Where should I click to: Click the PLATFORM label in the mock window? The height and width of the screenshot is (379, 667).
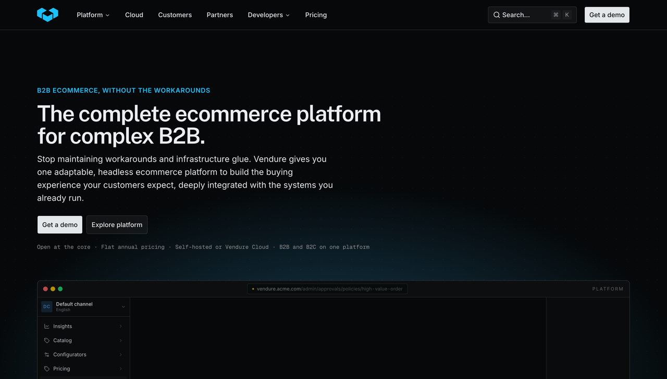point(608,289)
